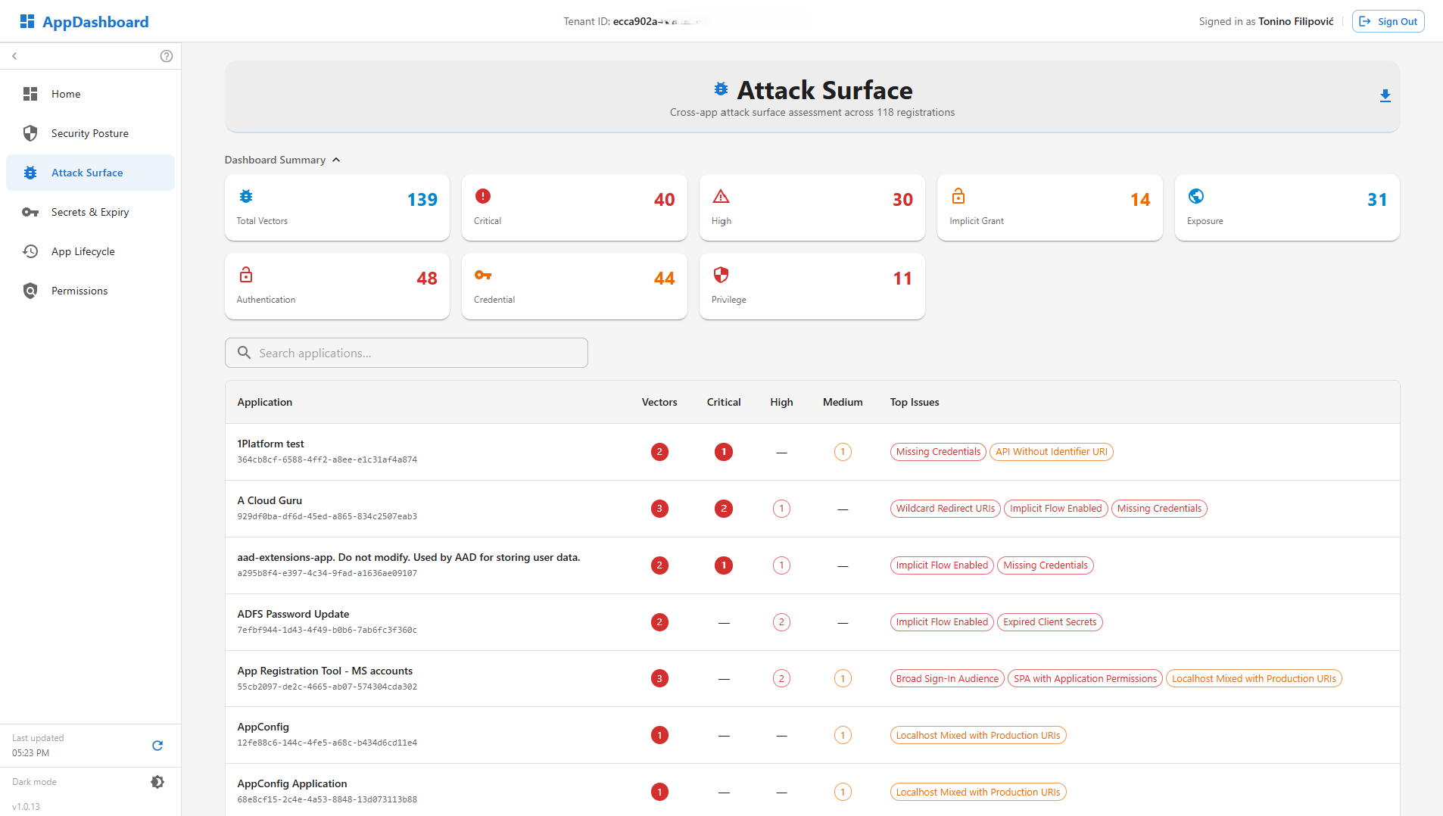
Task: Toggle dark mode
Action: (x=157, y=782)
